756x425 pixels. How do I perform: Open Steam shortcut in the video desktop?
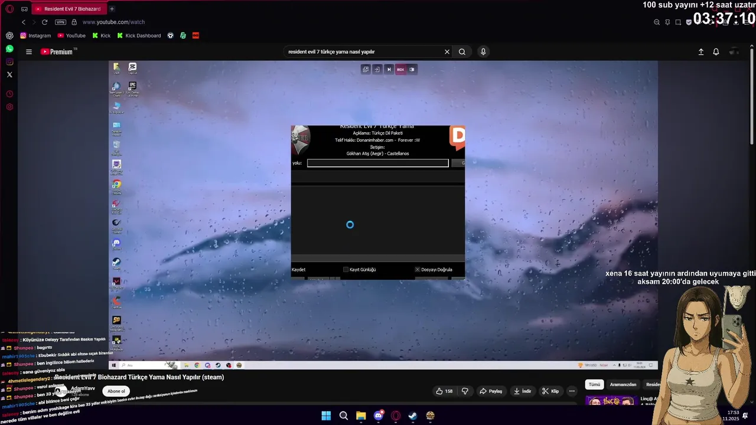click(116, 263)
